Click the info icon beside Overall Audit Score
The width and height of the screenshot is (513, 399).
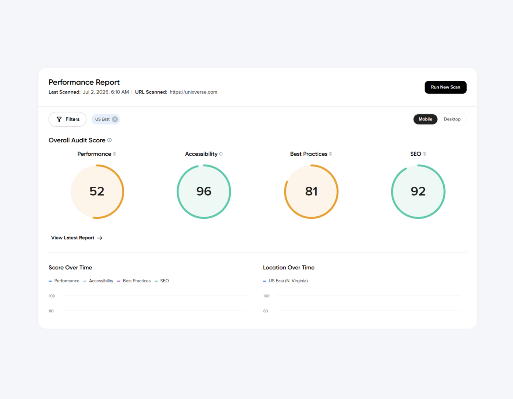(x=109, y=140)
